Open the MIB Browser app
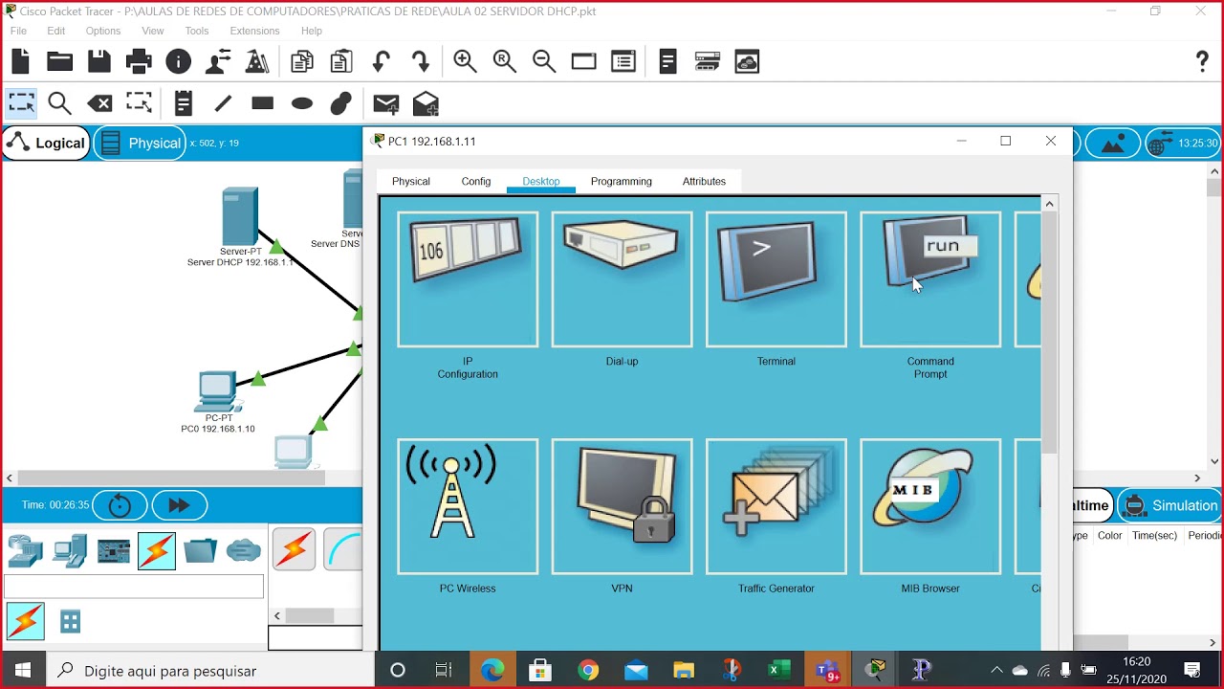Image resolution: width=1224 pixels, height=689 pixels. coord(930,506)
